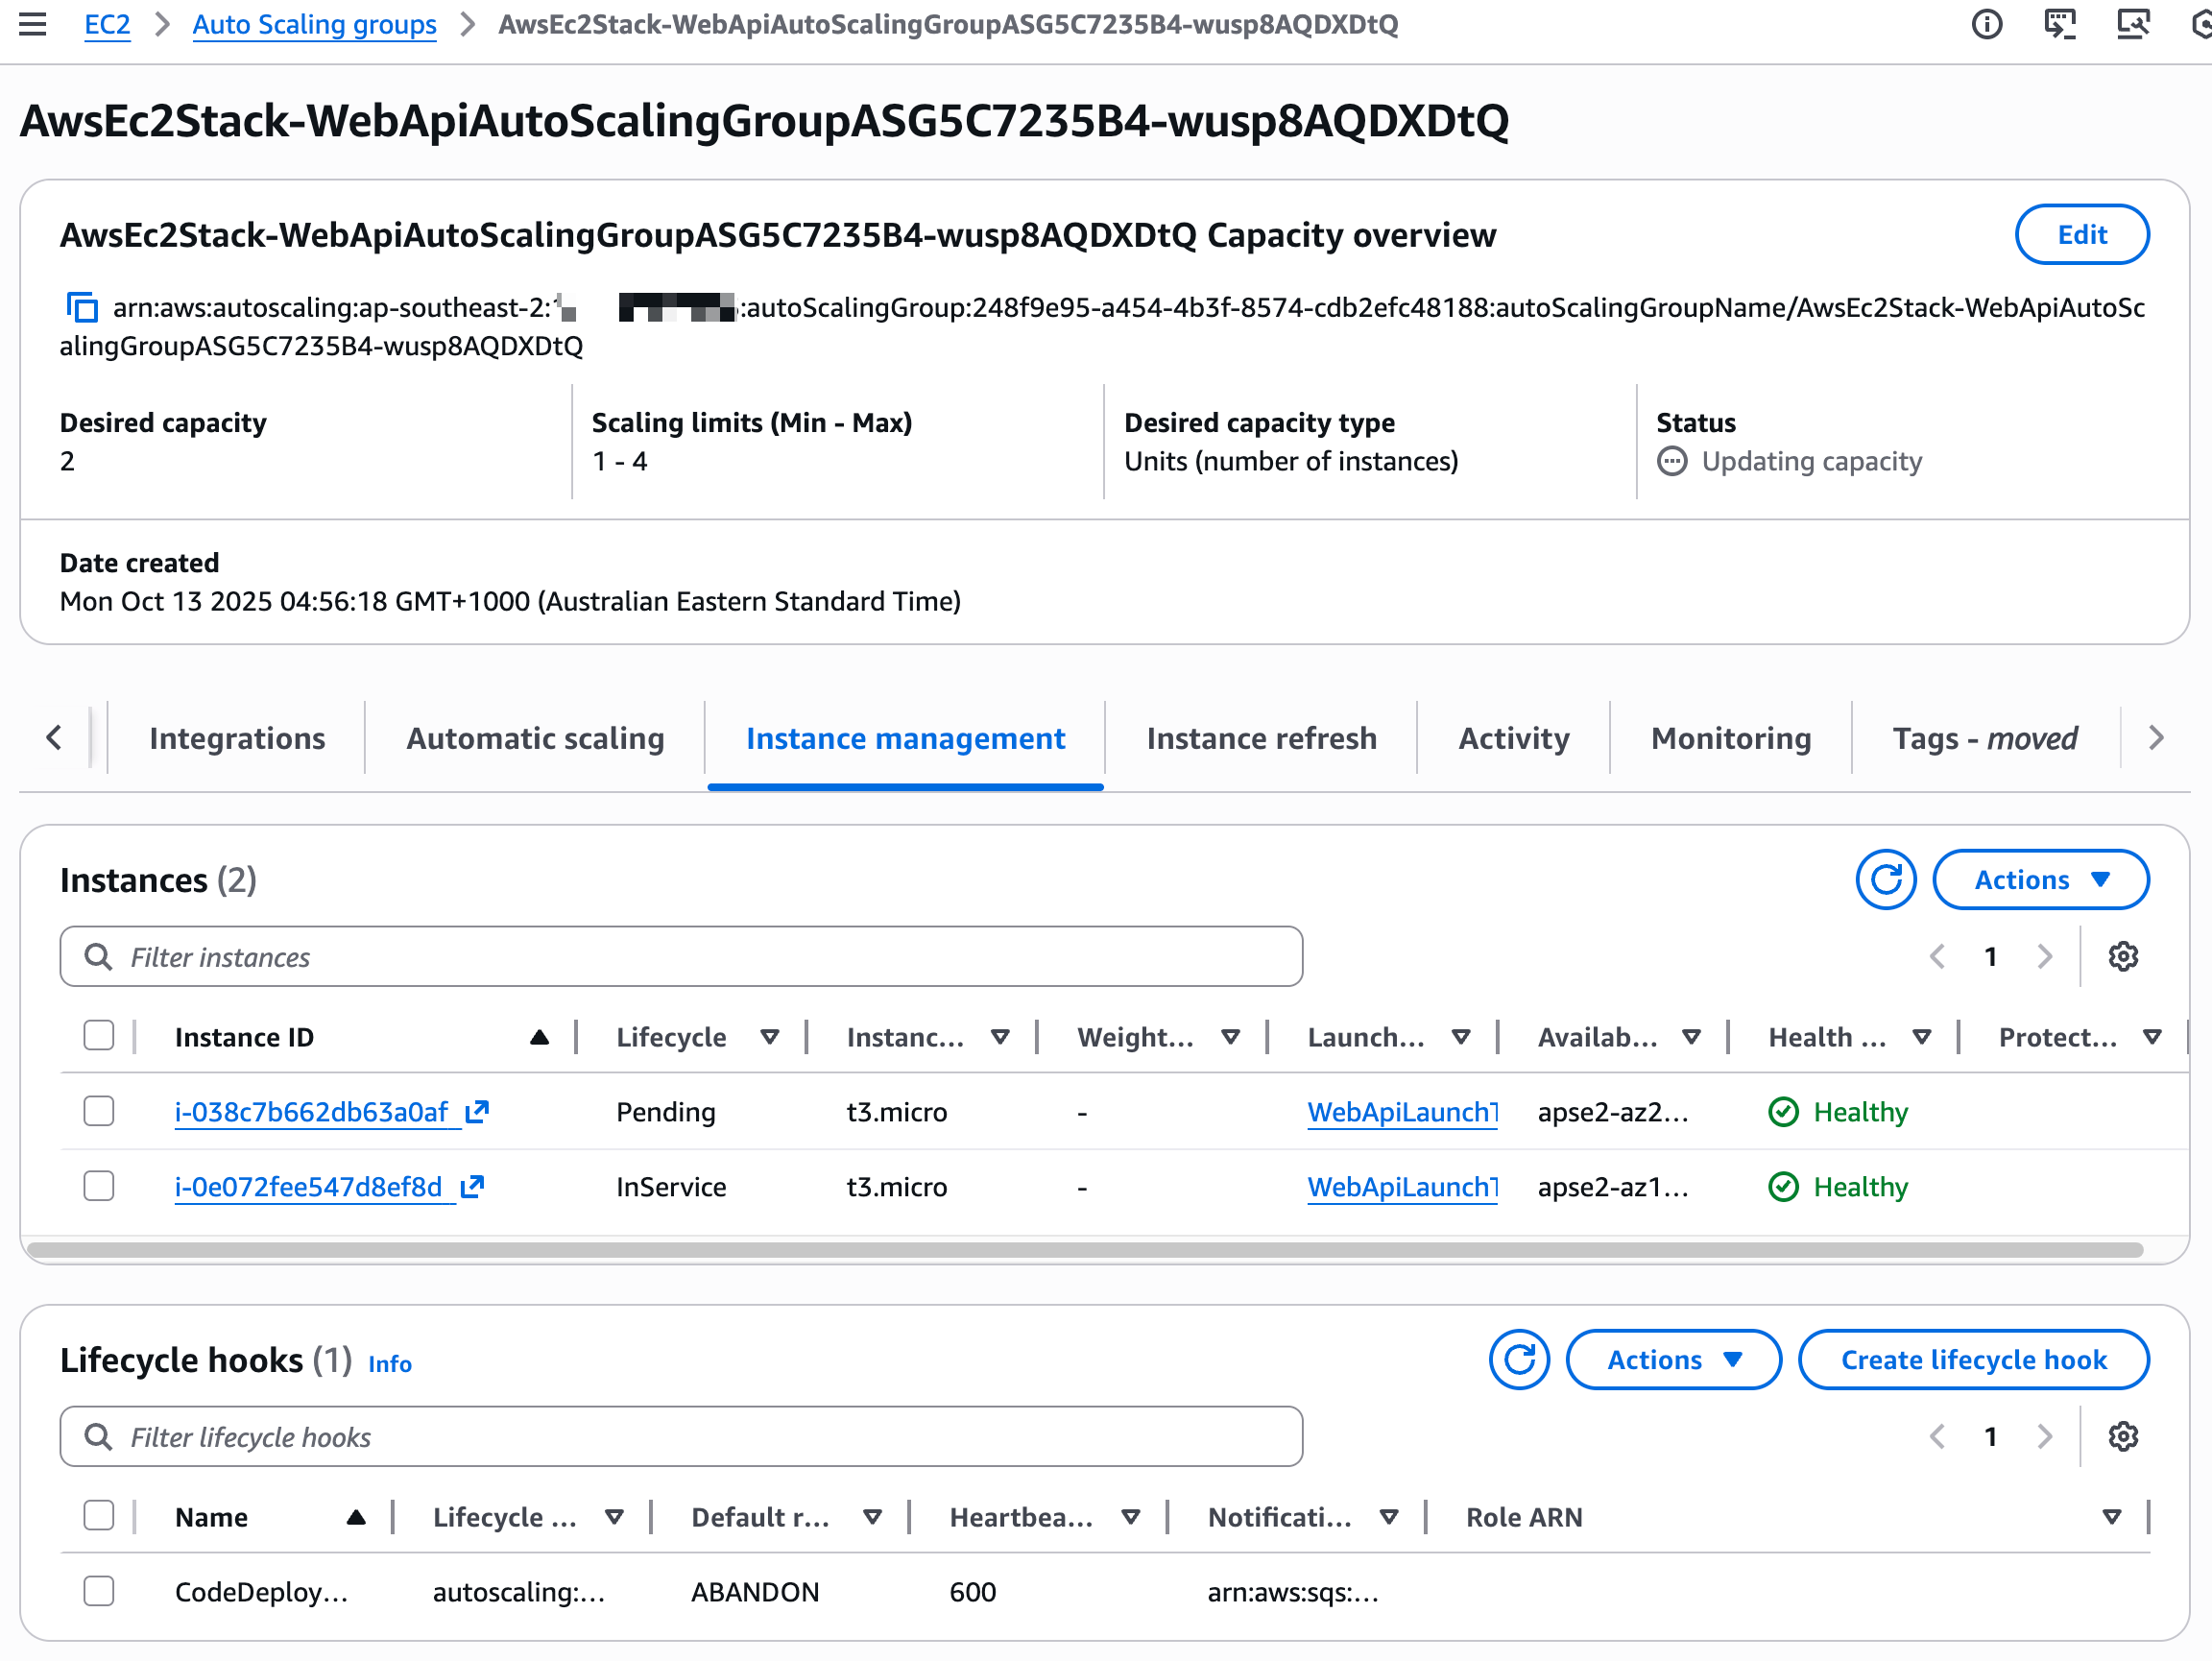The image size is (2212, 1661).
Task: Switch to the Instance refresh tab
Action: tap(1261, 738)
